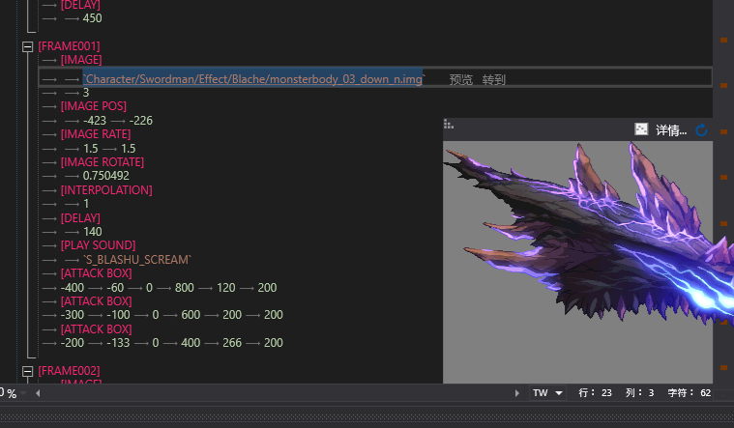The height and width of the screenshot is (428, 734).
Task: Open the TW encoding dropdown
Action: click(x=547, y=394)
